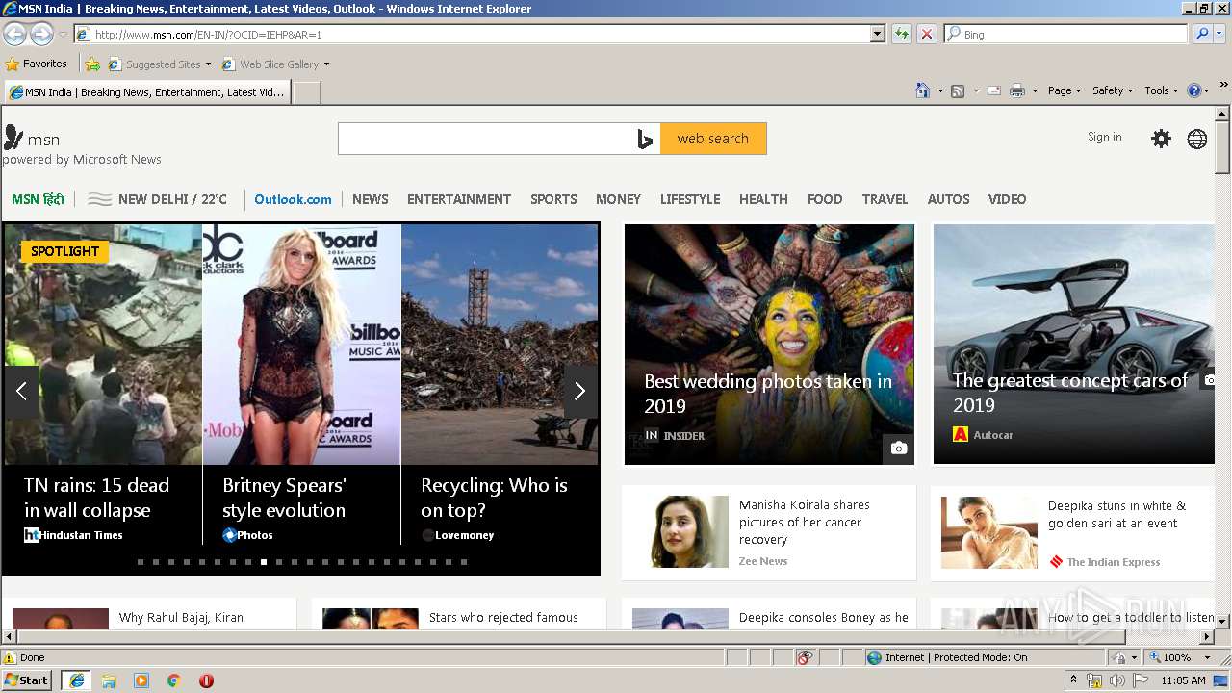The width and height of the screenshot is (1232, 693).
Task: Stop loading with the red X icon
Action: click(927, 34)
